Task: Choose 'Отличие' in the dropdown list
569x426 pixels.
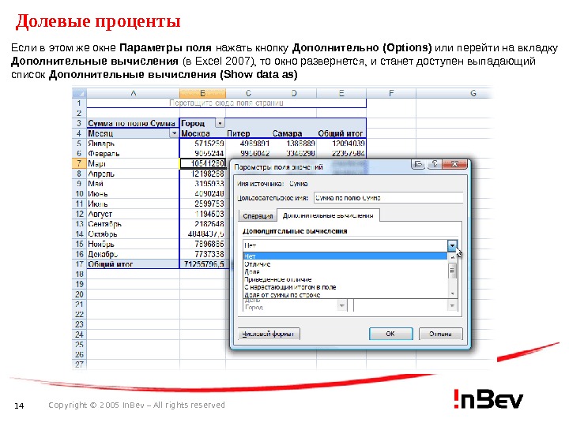Action: click(x=345, y=264)
